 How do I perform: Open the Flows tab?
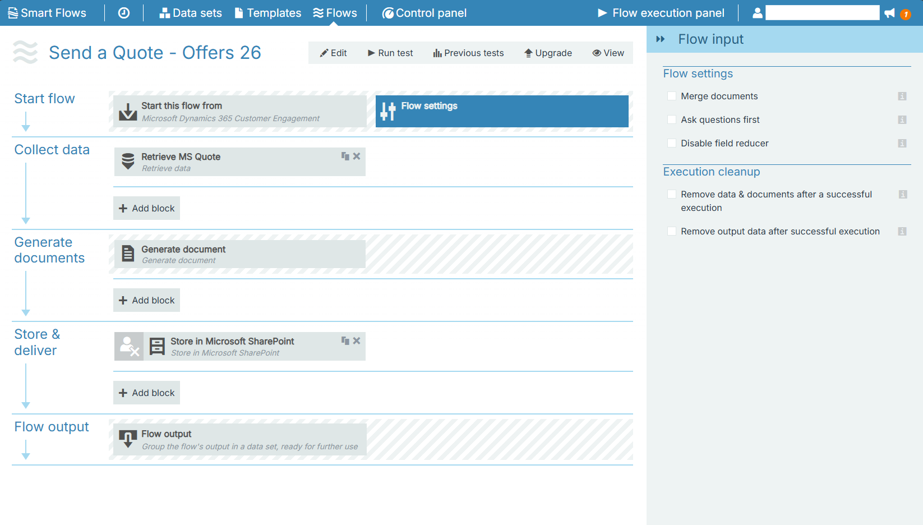point(335,13)
